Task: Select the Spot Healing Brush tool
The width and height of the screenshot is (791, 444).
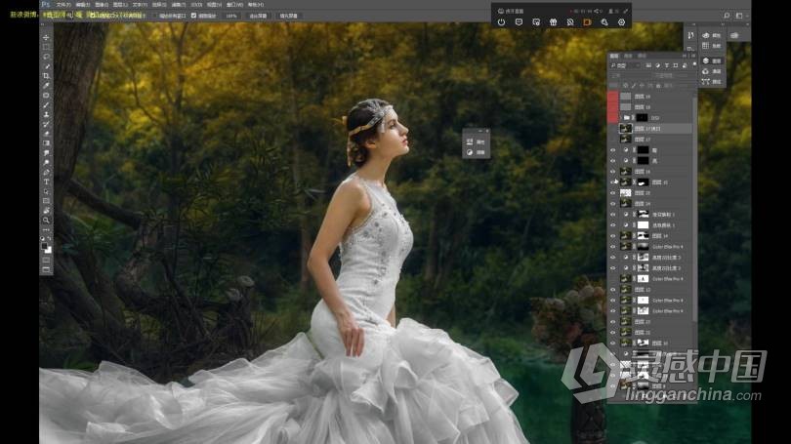Action: [46, 95]
